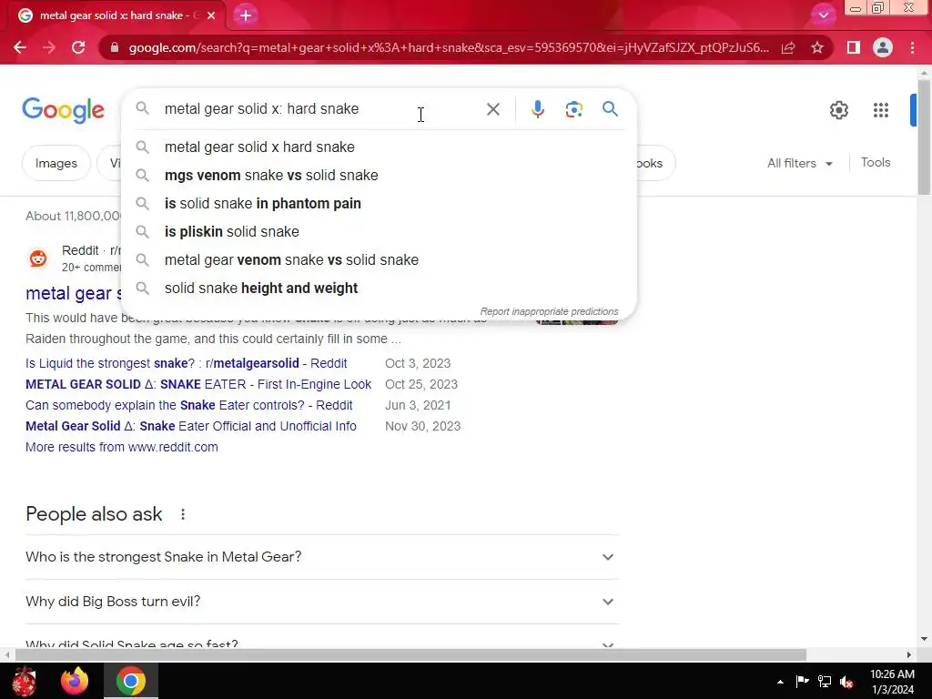Click the Google logo
The image size is (932, 699).
(x=63, y=110)
